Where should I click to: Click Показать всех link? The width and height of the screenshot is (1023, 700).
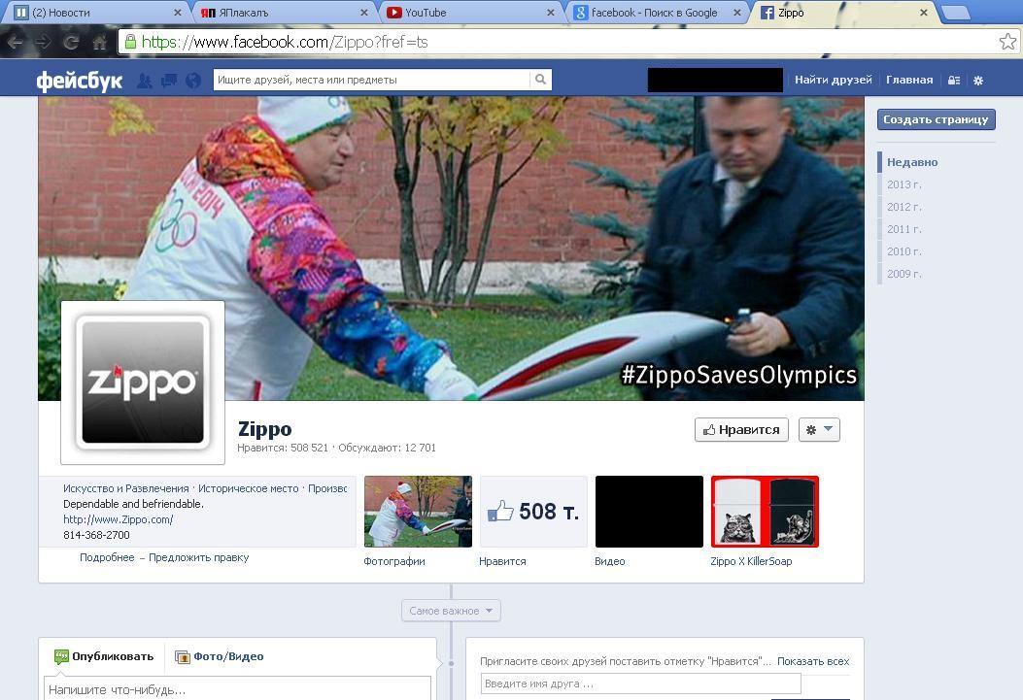(x=813, y=661)
